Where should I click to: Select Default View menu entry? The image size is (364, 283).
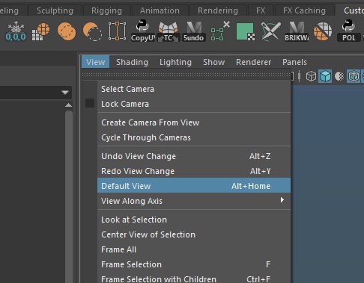pos(194,185)
